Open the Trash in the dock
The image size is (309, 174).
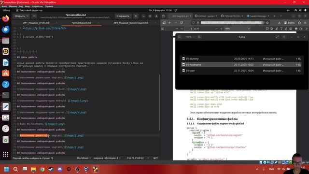5,140
